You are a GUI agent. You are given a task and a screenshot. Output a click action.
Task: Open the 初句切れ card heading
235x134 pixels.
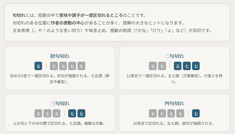tap(60, 56)
